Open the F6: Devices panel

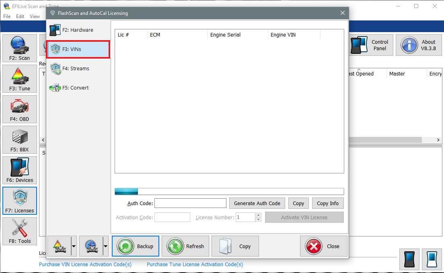(x=19, y=170)
